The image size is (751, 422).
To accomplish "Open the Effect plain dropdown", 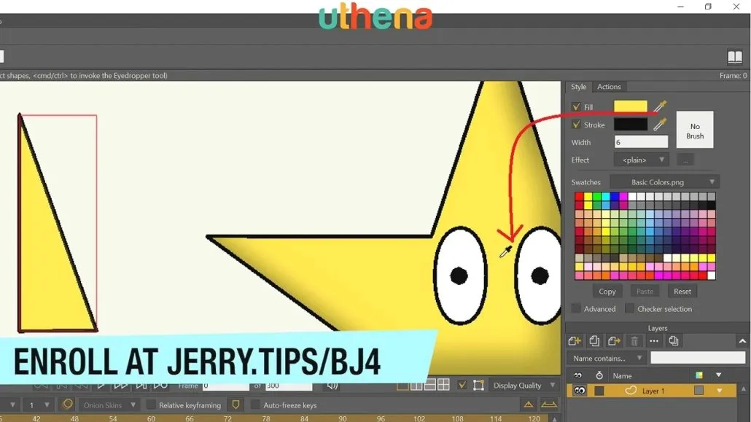I will [642, 160].
